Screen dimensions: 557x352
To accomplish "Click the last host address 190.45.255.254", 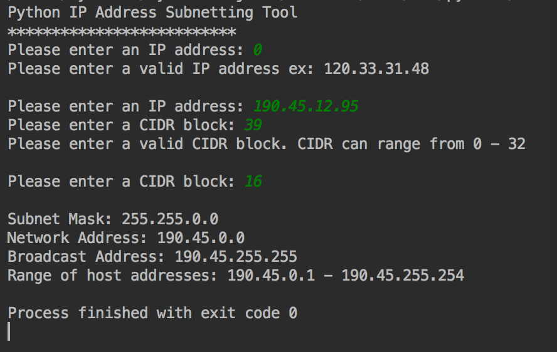I will pyautogui.click(x=403, y=276).
